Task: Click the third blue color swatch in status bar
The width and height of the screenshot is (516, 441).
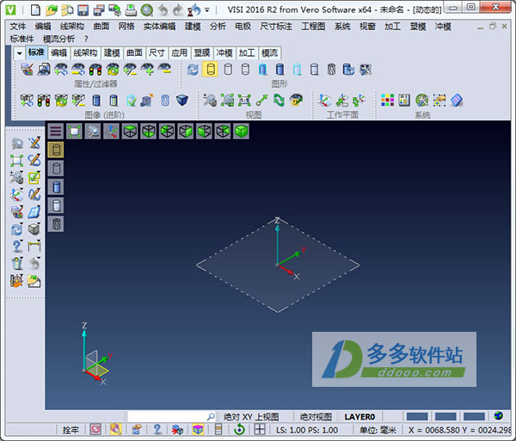Action: (x=474, y=417)
